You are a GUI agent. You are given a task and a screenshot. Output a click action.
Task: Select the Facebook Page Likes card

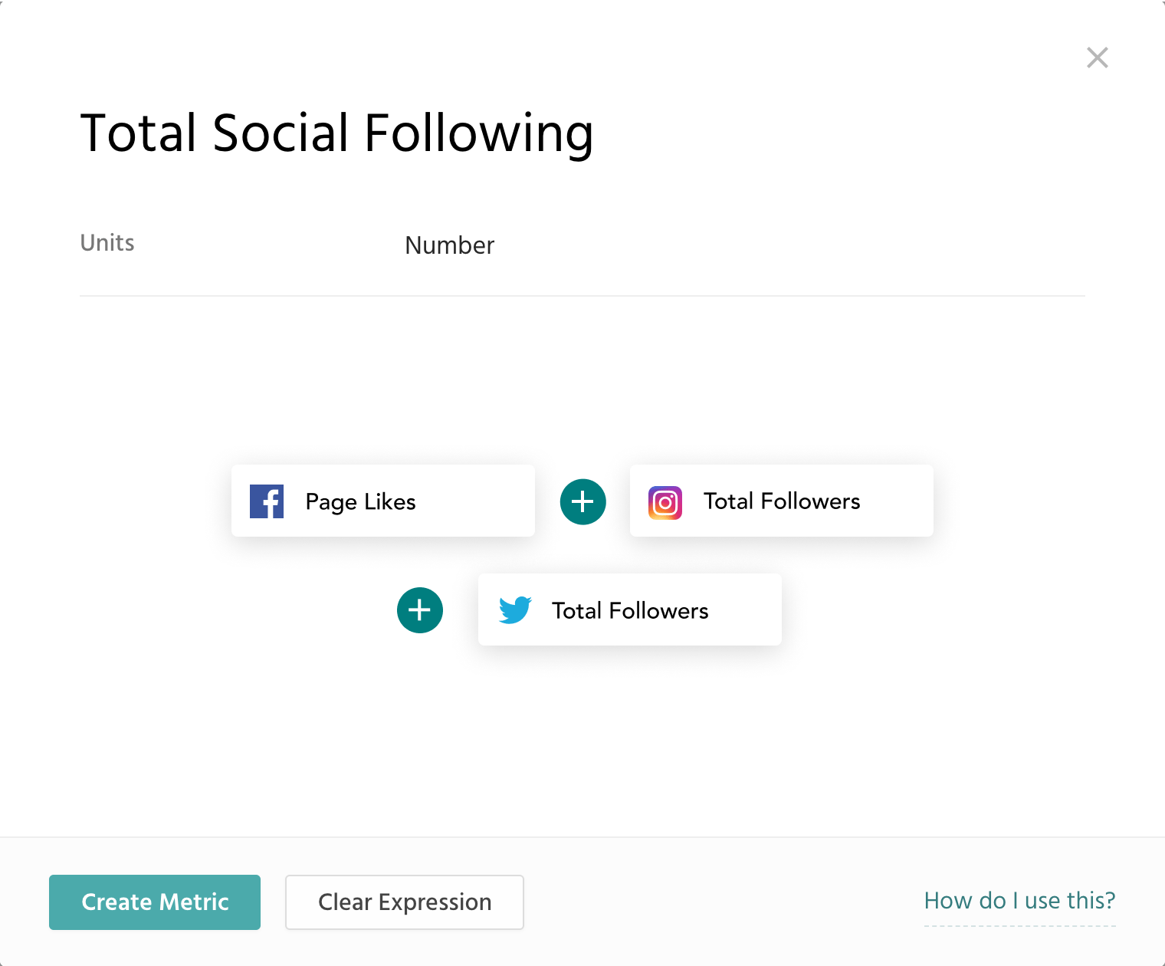(x=383, y=501)
